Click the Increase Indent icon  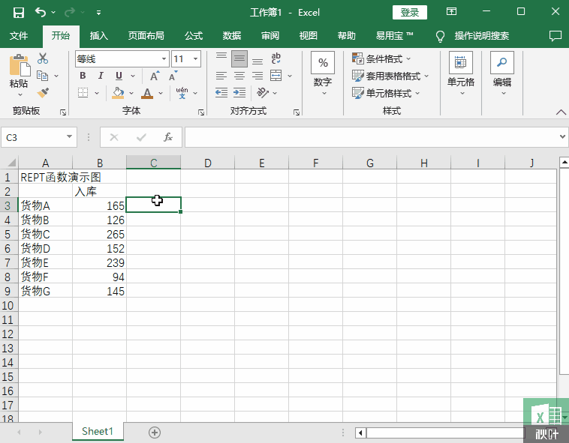click(239, 93)
